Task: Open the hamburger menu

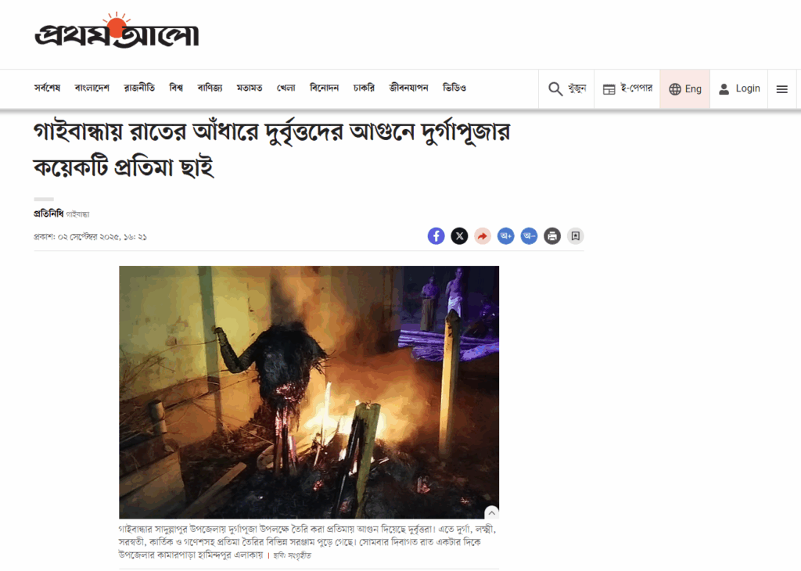Action: point(781,89)
